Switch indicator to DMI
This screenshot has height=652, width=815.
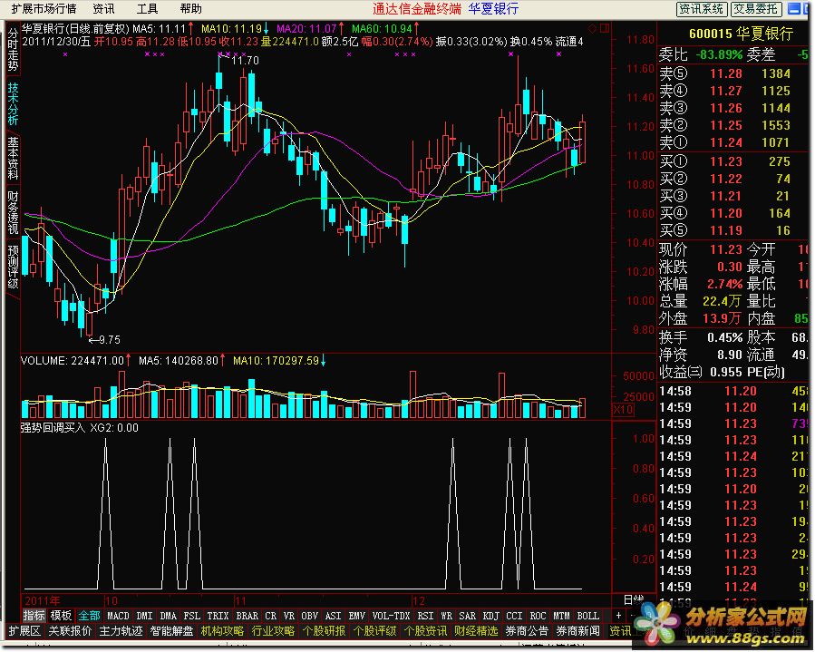pos(144,616)
